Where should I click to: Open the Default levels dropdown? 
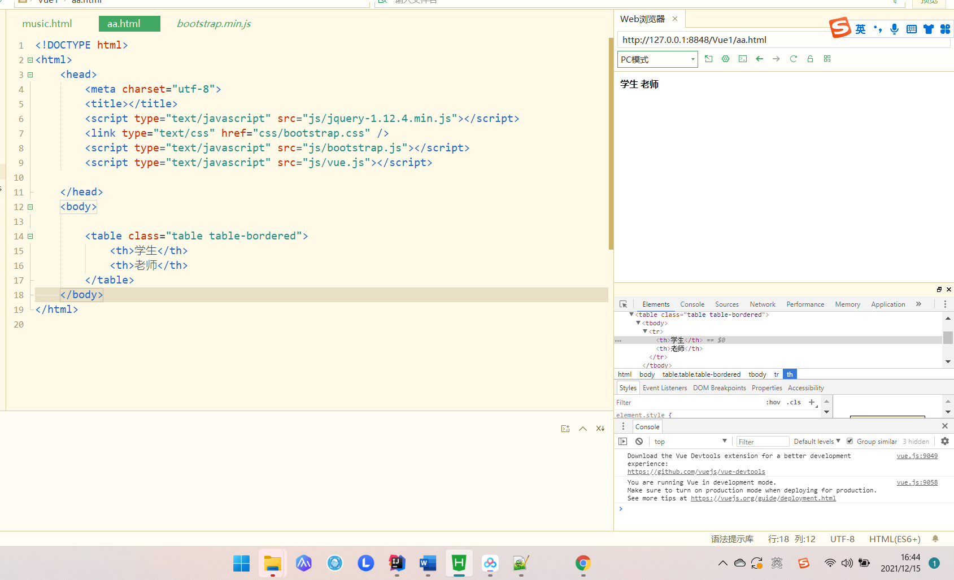(x=817, y=442)
